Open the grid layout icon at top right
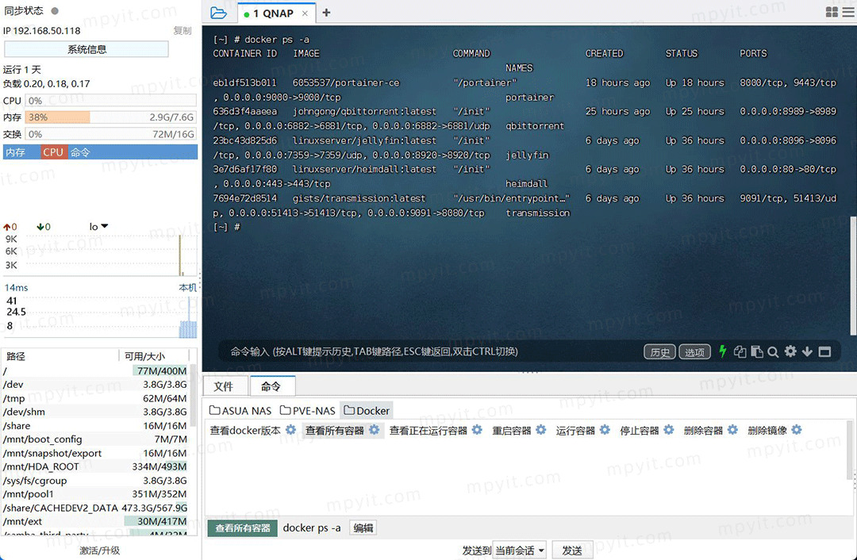The image size is (857, 560). click(x=832, y=12)
